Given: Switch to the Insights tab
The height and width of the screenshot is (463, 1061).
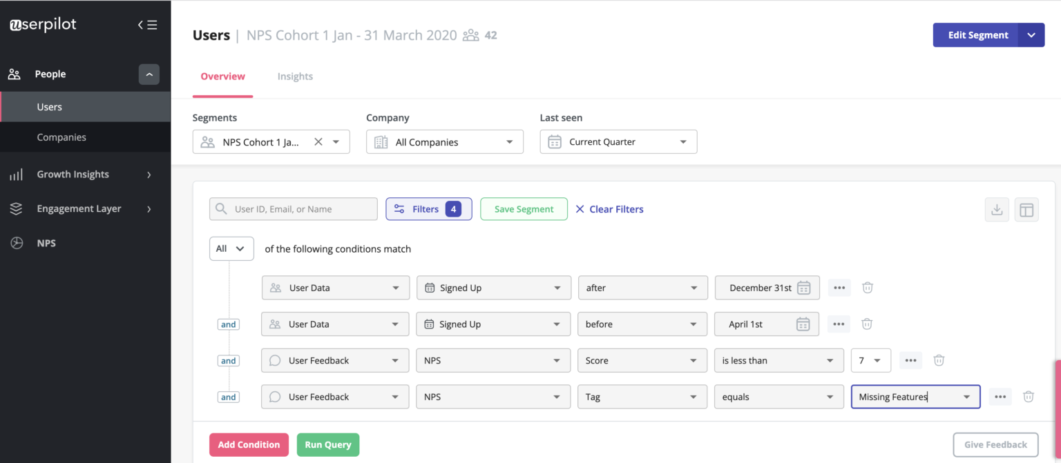Looking at the screenshot, I should click(x=295, y=76).
